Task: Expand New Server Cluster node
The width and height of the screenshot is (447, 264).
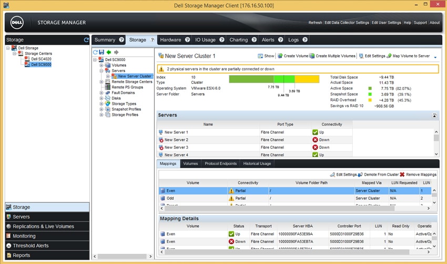Action: (x=108, y=76)
